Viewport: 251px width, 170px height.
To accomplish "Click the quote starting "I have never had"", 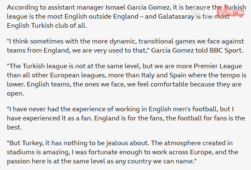I will click(x=120, y=117).
